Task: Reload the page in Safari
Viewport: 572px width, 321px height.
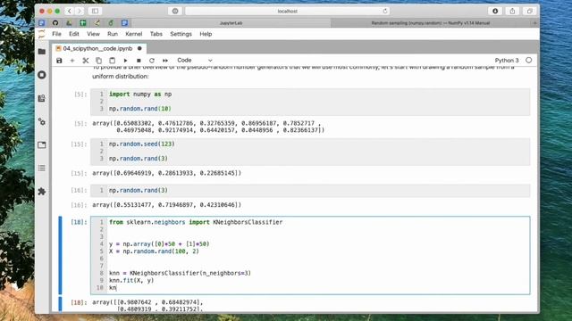Action: pos(385,12)
